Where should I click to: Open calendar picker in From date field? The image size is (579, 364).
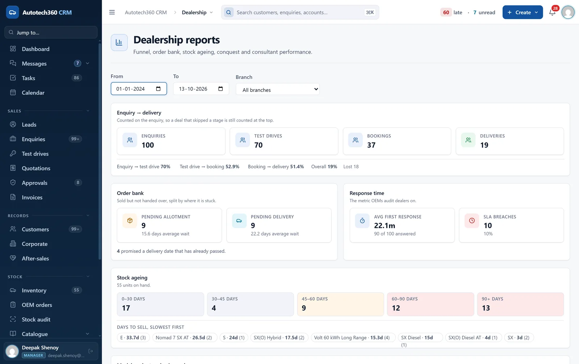coord(158,89)
